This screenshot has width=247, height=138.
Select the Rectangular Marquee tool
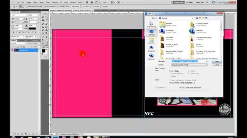[x=43, y=14]
